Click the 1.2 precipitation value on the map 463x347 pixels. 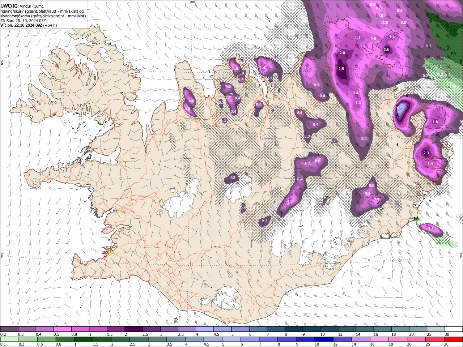[x=308, y=68]
